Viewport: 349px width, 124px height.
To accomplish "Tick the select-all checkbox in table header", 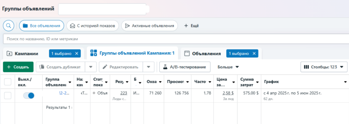I will tap(8, 82).
